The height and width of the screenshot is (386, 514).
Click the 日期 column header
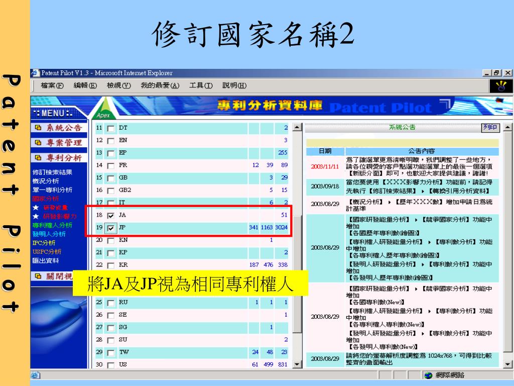(x=325, y=151)
